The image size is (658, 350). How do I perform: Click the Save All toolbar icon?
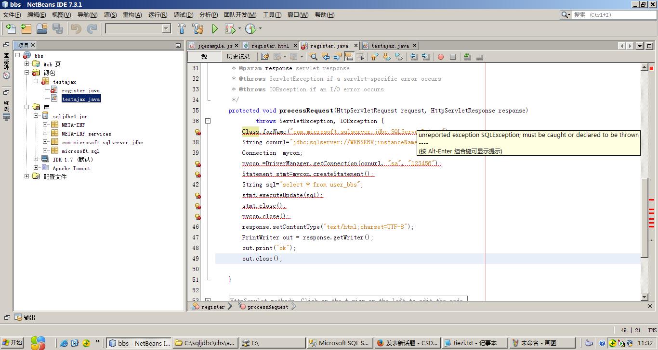(x=58, y=29)
